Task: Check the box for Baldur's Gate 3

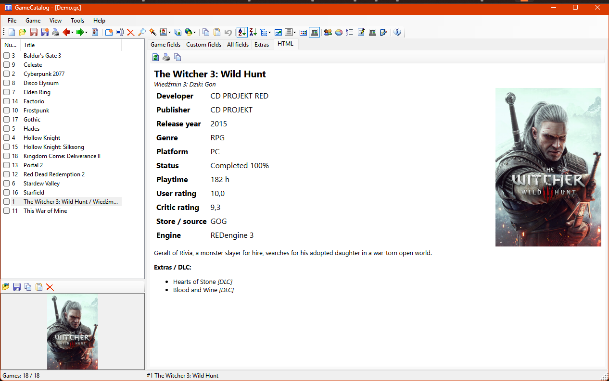Action: (x=7, y=56)
